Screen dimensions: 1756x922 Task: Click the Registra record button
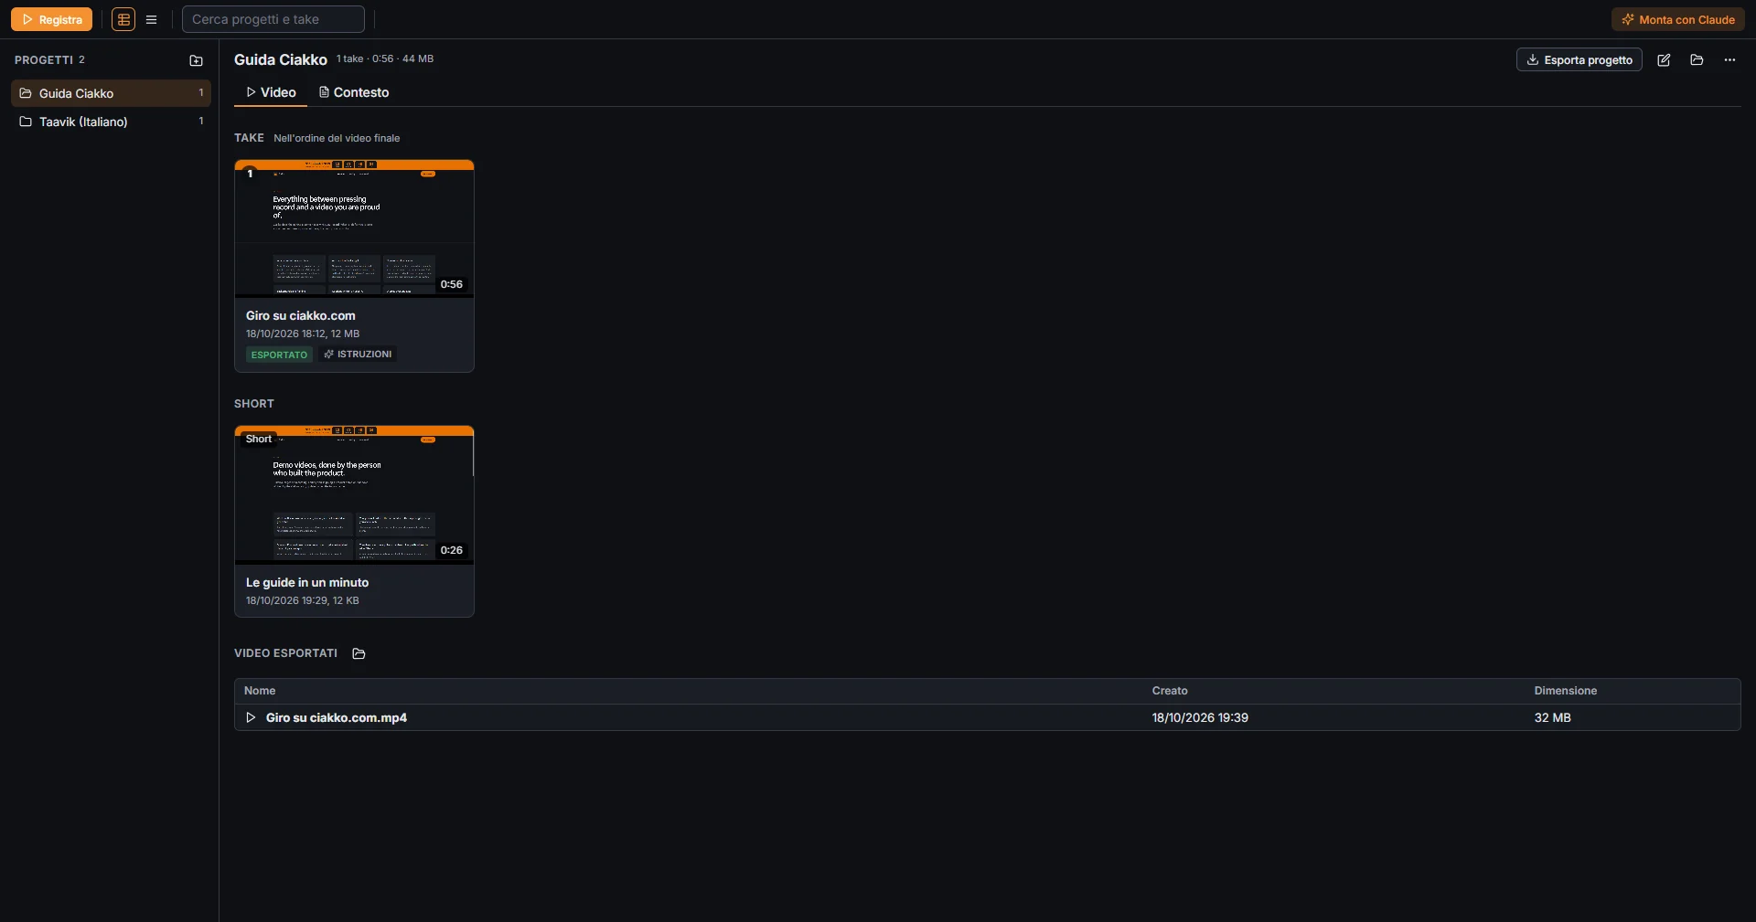pyautogui.click(x=51, y=19)
